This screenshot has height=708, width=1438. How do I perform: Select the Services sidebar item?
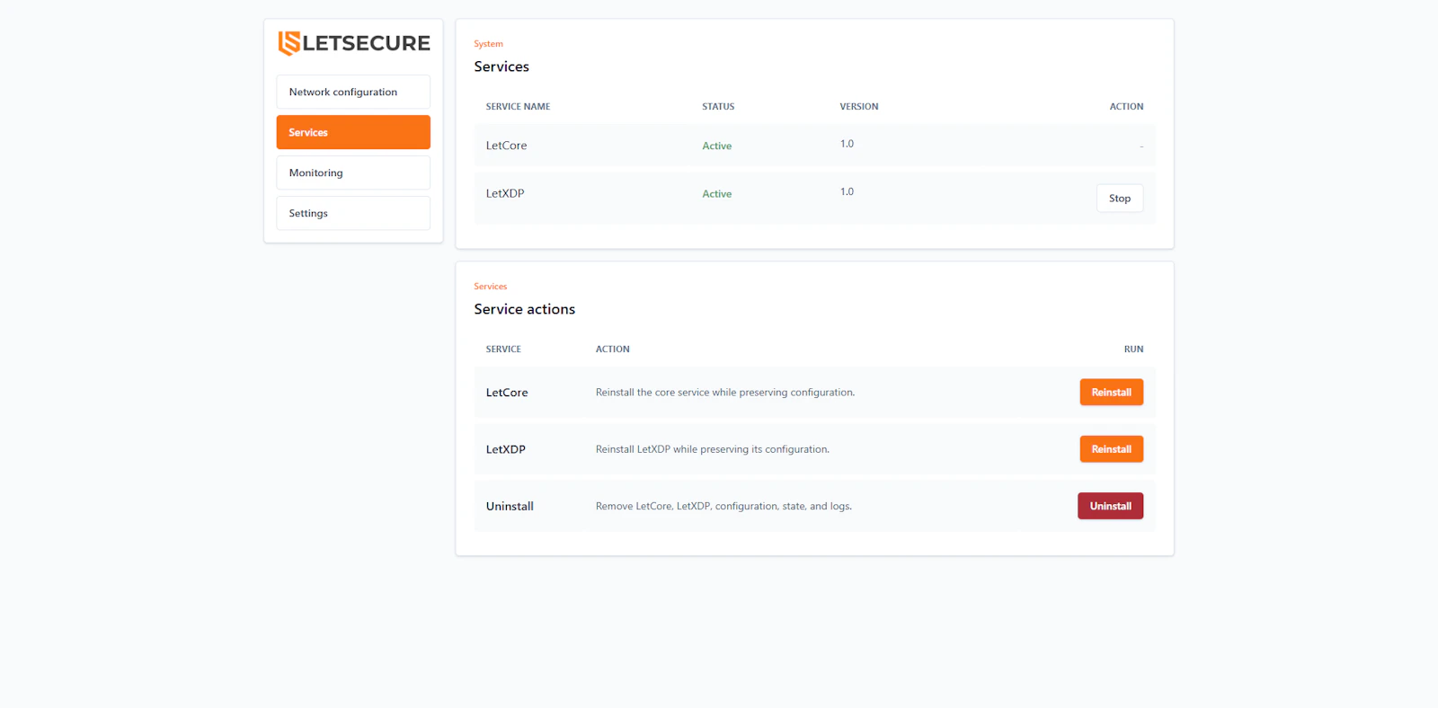353,132
